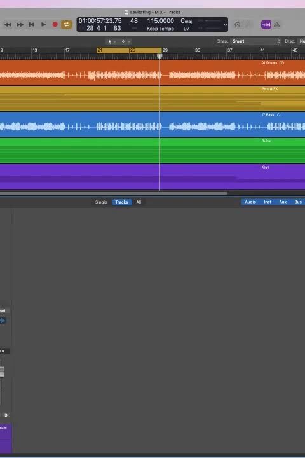
Task: Click bar 13 on the ruler
Action: tap(35, 50)
